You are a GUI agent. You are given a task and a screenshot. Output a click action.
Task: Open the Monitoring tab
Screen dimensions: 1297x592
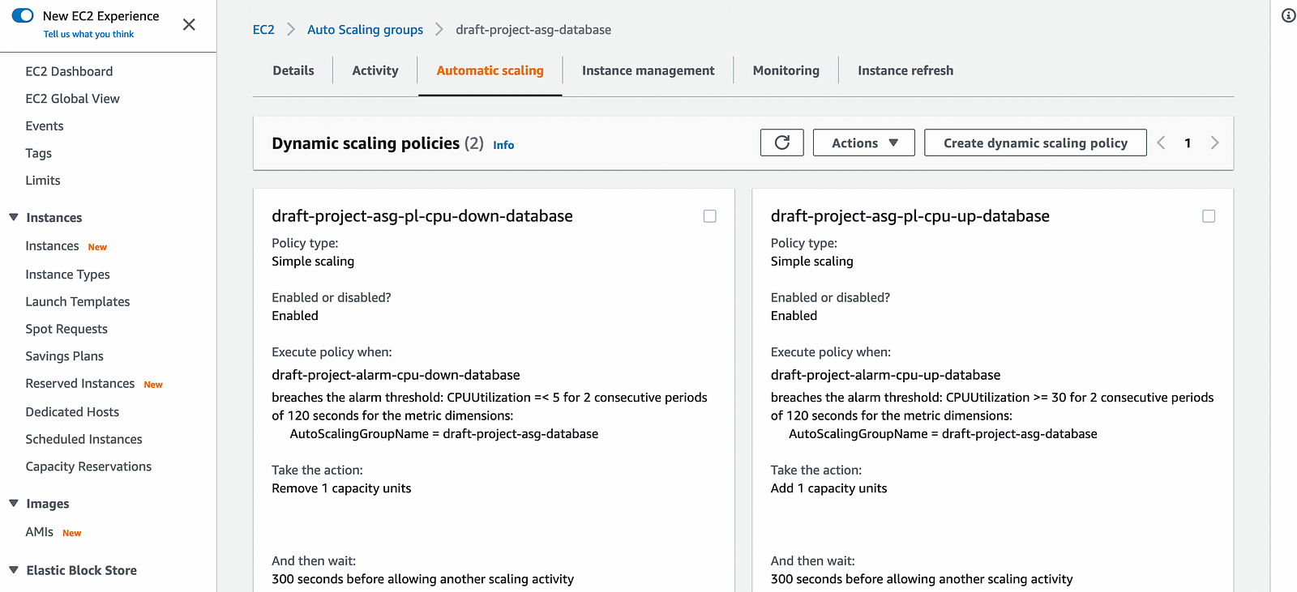coord(785,70)
